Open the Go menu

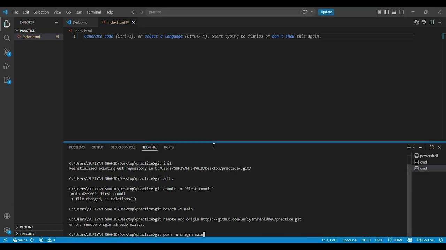point(68,12)
